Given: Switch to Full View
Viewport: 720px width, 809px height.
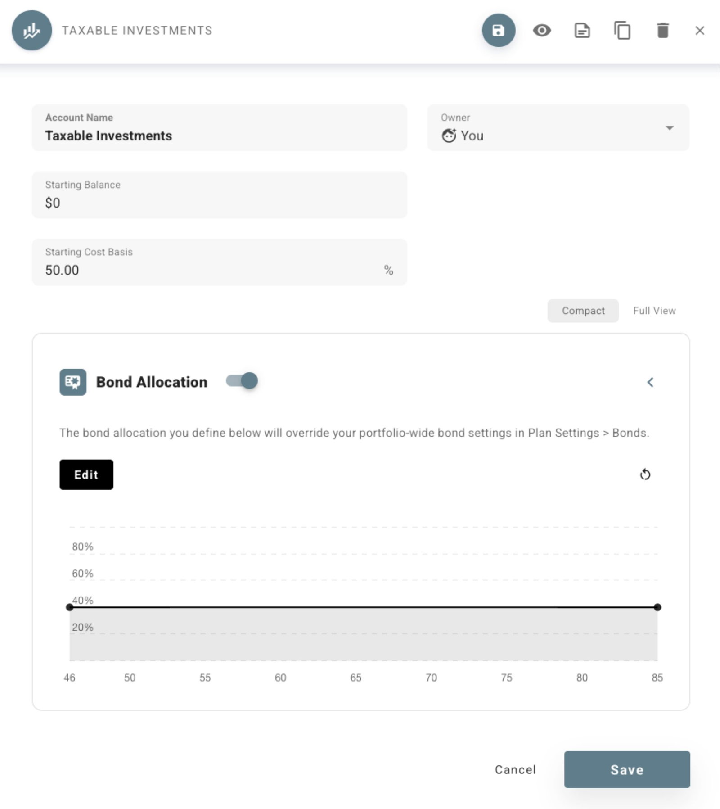Looking at the screenshot, I should click(654, 311).
